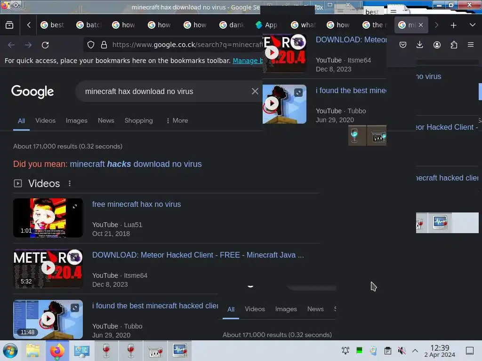Switch to the 'App' browser tab
Viewport: 482px width, 361px height.
click(x=267, y=25)
